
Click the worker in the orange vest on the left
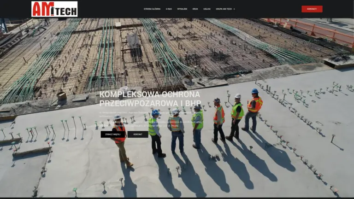[121, 140]
